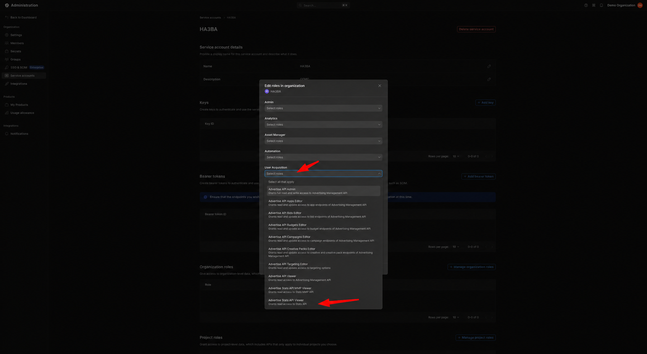Click the pencil icon for Description
Viewport: 647px width, 354px height.
pos(489,79)
